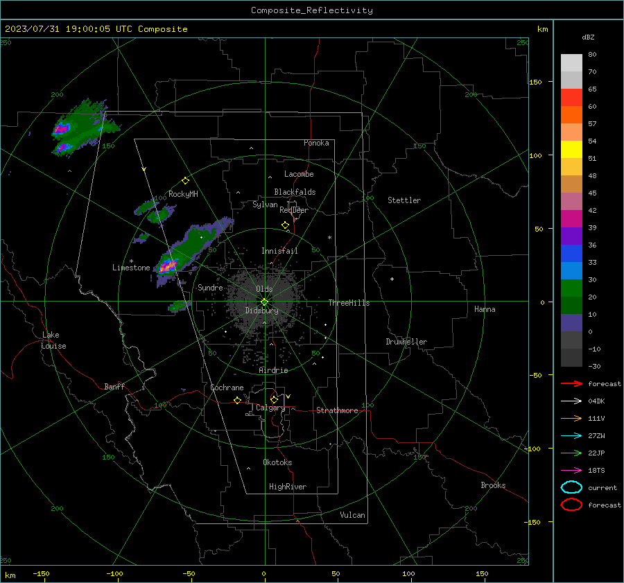624x583 pixels.
Task: Click the intense storm cell core near Limestone
Action: click(x=168, y=266)
